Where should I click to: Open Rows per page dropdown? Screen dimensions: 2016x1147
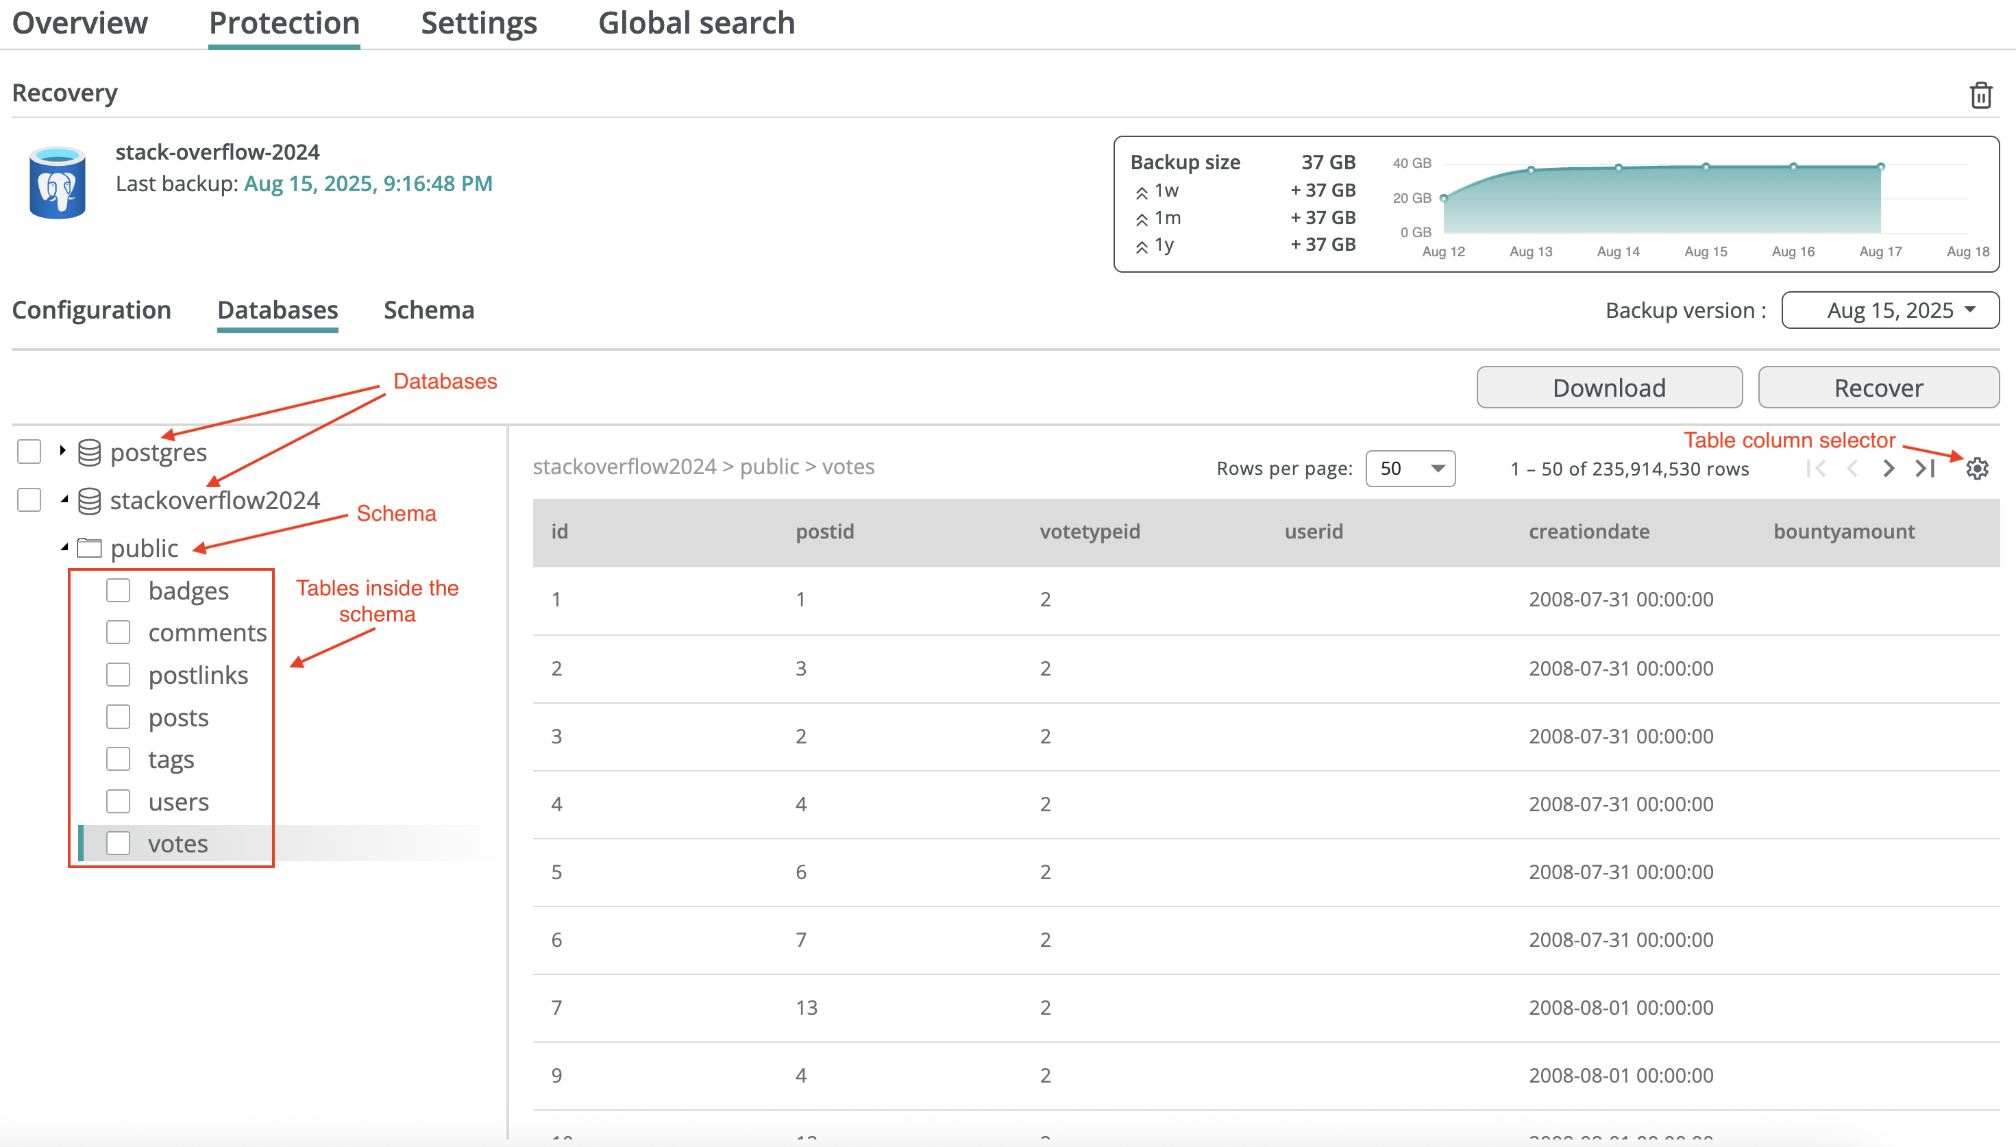click(1410, 469)
